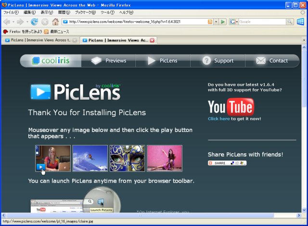
Task: Click the Launch PicLens illustration image
Action: click(76, 199)
